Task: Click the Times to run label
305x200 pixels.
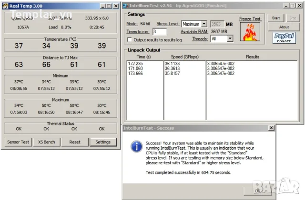Action: point(138,32)
